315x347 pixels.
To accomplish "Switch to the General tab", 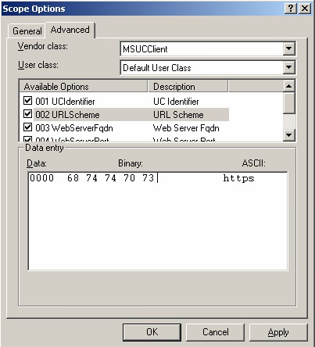I will coord(27,31).
